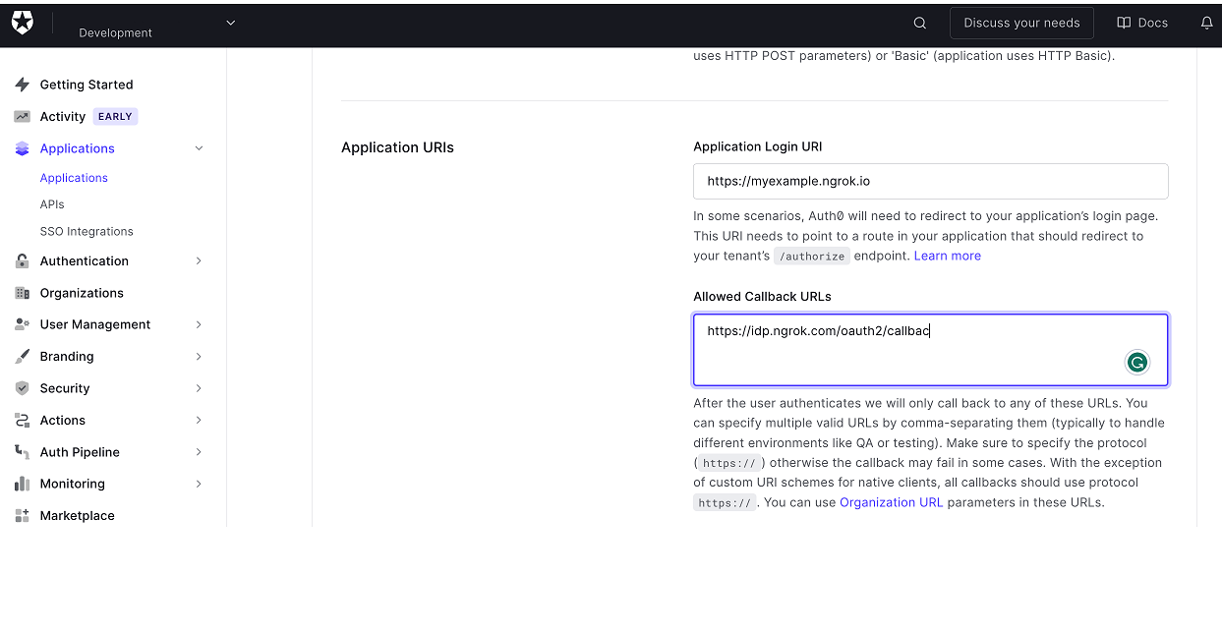1222x632 pixels.
Task: Click the Monitoring bar chart icon
Action: [x=20, y=483]
